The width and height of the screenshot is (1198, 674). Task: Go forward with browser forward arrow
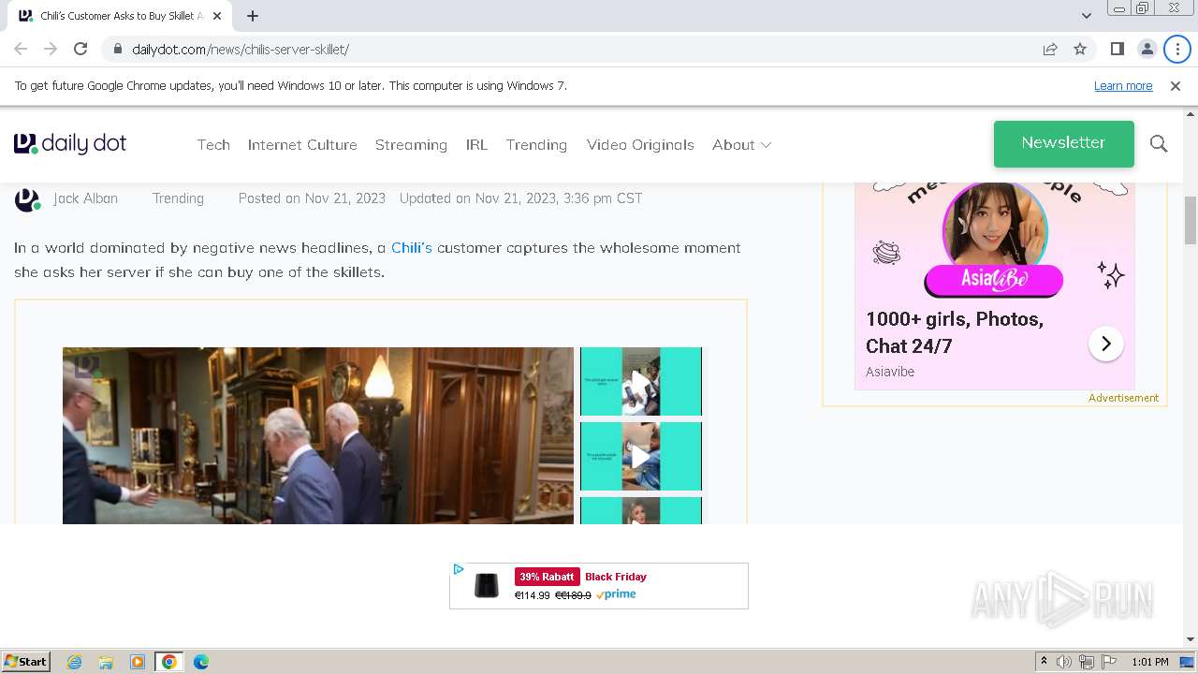[51, 49]
